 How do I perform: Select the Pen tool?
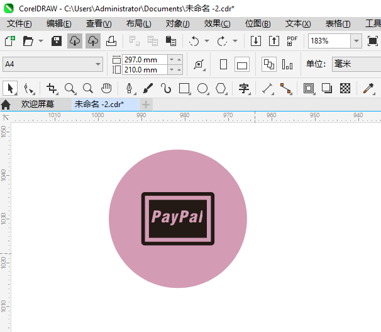130,88
